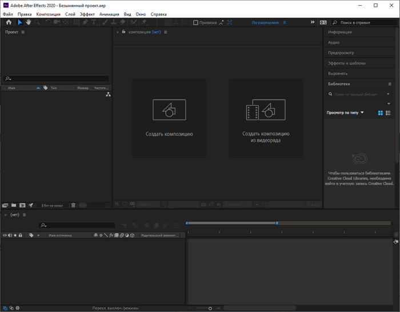Delete selected project item with trash icon
The width and height of the screenshot is (400, 312).
73,205
